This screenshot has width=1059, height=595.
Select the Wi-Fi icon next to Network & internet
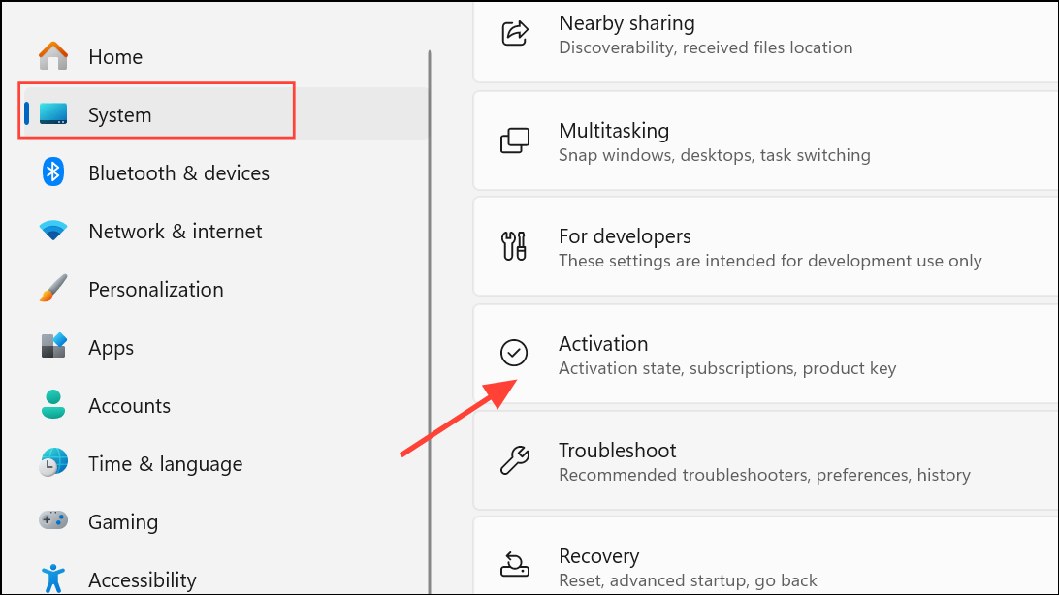[51, 231]
